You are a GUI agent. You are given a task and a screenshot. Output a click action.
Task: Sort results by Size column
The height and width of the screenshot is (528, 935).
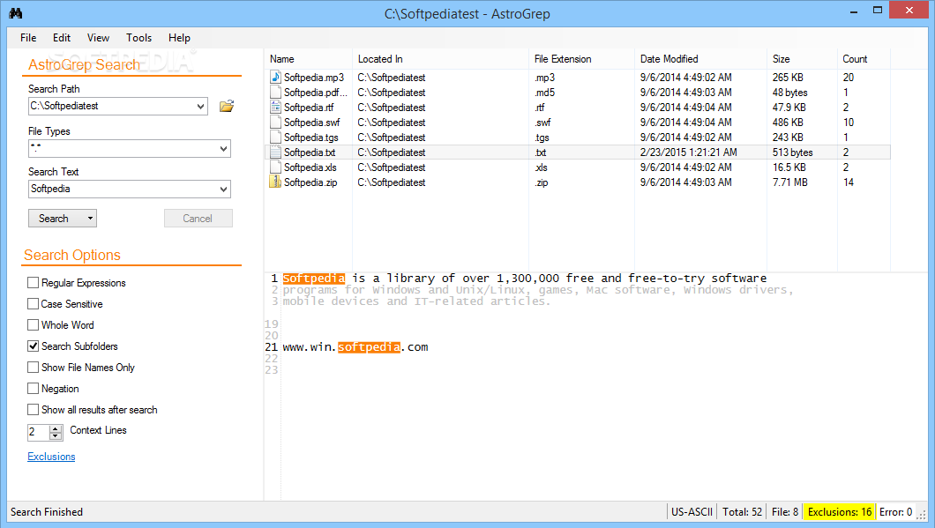click(802, 59)
